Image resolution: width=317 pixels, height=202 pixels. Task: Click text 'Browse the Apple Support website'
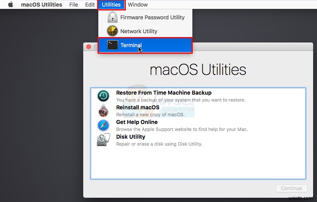click(x=154, y=129)
